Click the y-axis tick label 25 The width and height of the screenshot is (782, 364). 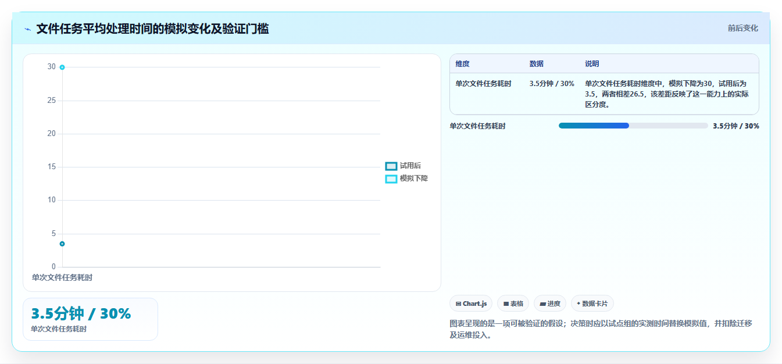point(52,101)
